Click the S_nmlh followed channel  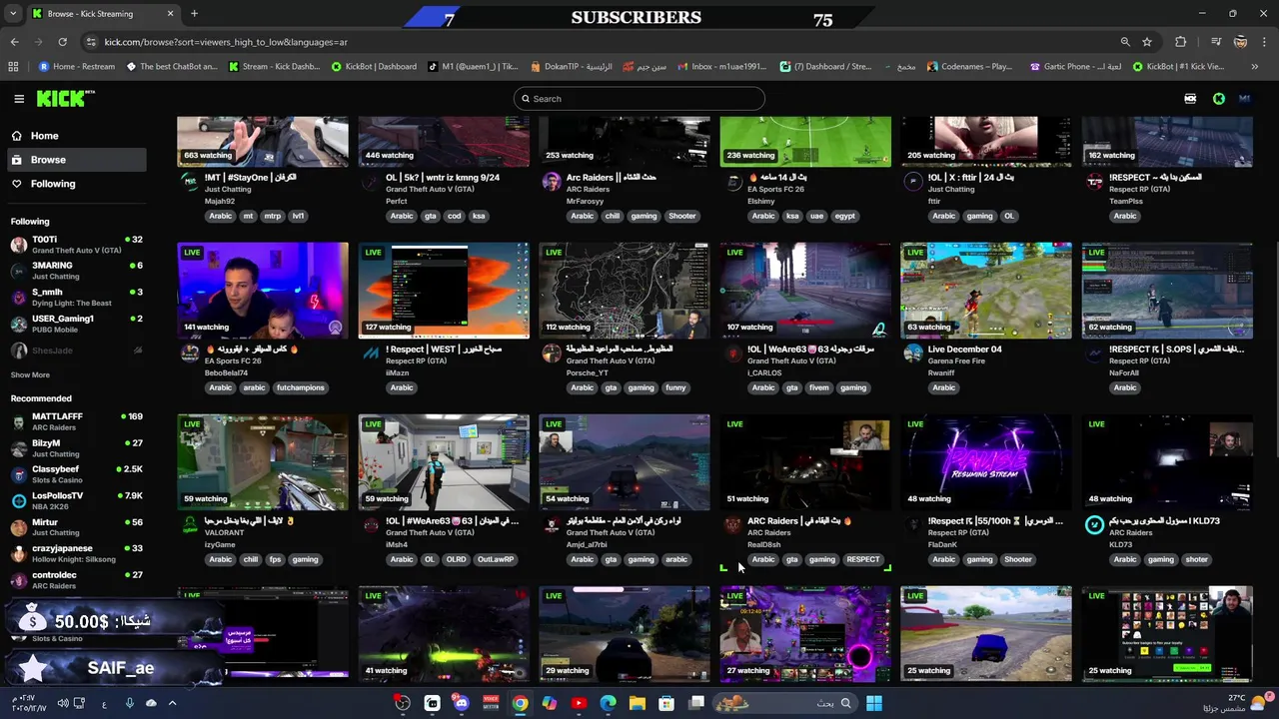click(77, 298)
